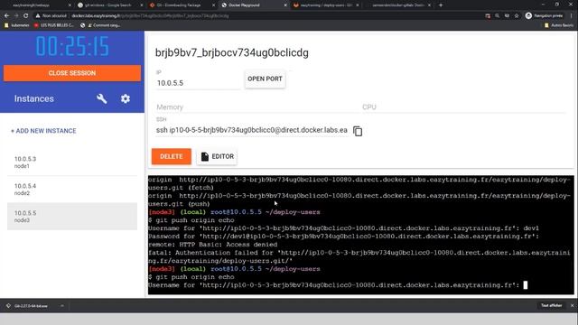
Task: Click the instance name brjb9bv7_brjbocv734ug0bclicdg heading
Action: (x=232, y=52)
